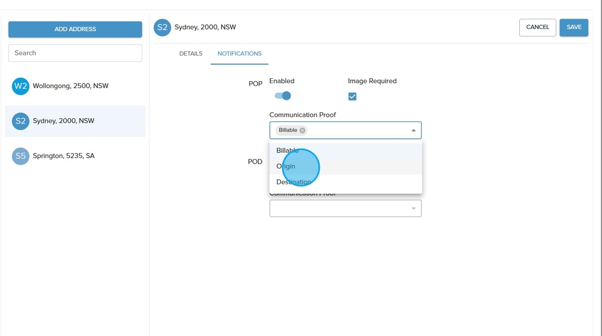Click the W2 avatar for Wollongong
Image resolution: width=602 pixels, height=336 pixels.
click(20, 86)
